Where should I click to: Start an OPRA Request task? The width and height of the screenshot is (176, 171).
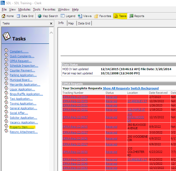pyautogui.click(x=21, y=61)
